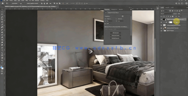Select the Lasso tool
This screenshot has height=96, width=188.
[2, 14]
